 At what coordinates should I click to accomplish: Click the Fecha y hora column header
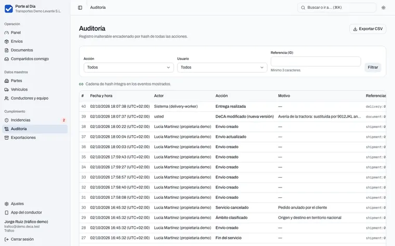(101, 96)
